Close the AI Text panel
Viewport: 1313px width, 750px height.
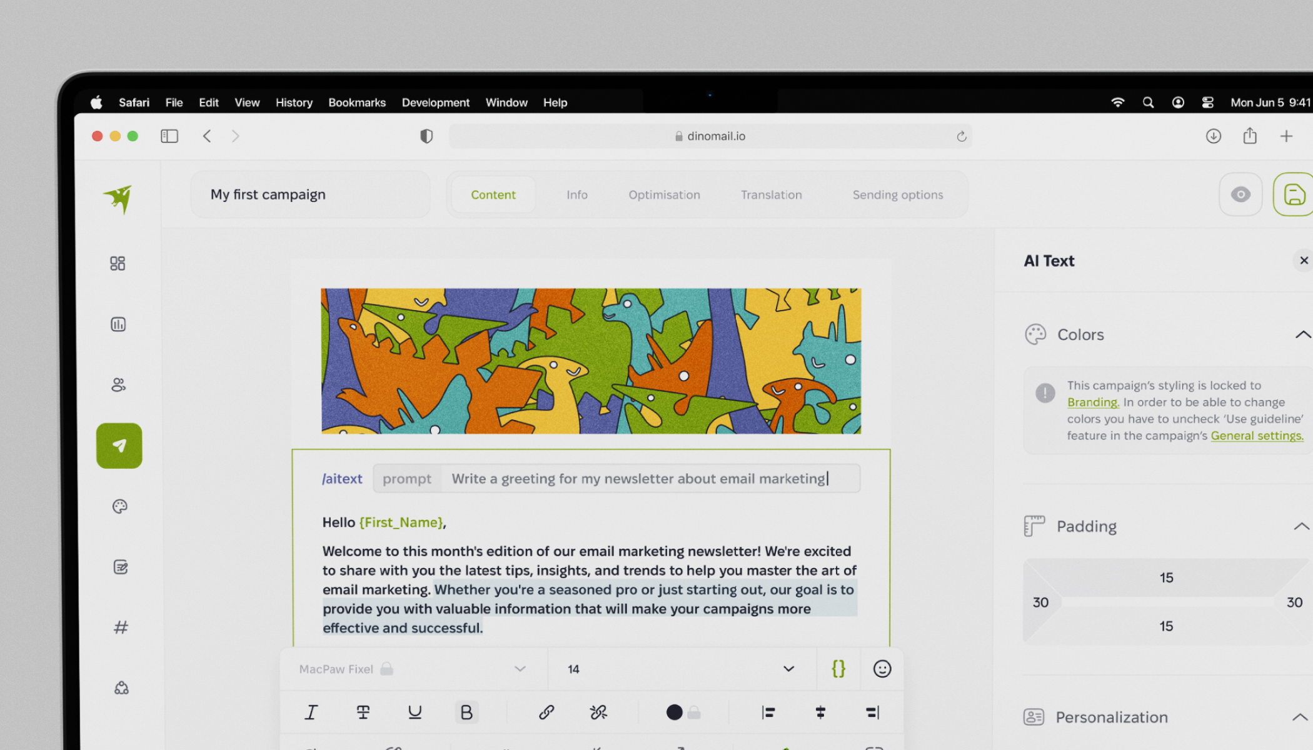pos(1304,260)
